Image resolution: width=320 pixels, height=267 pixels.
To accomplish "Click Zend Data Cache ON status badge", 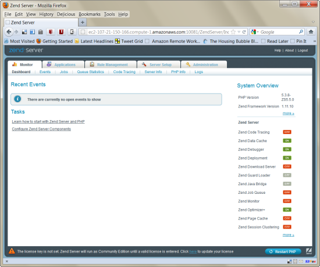I will click(287, 140).
